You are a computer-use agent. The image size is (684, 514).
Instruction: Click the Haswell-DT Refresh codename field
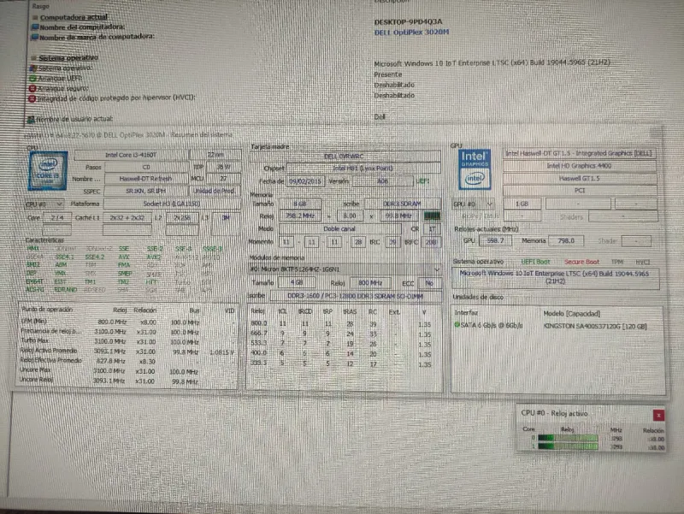[x=145, y=179]
